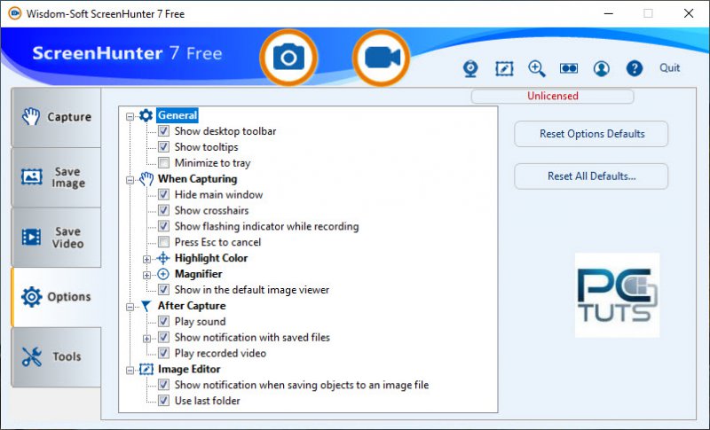Expand Show notification with saved files node

tap(146, 338)
